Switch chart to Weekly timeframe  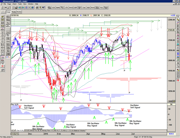click(14, 12)
